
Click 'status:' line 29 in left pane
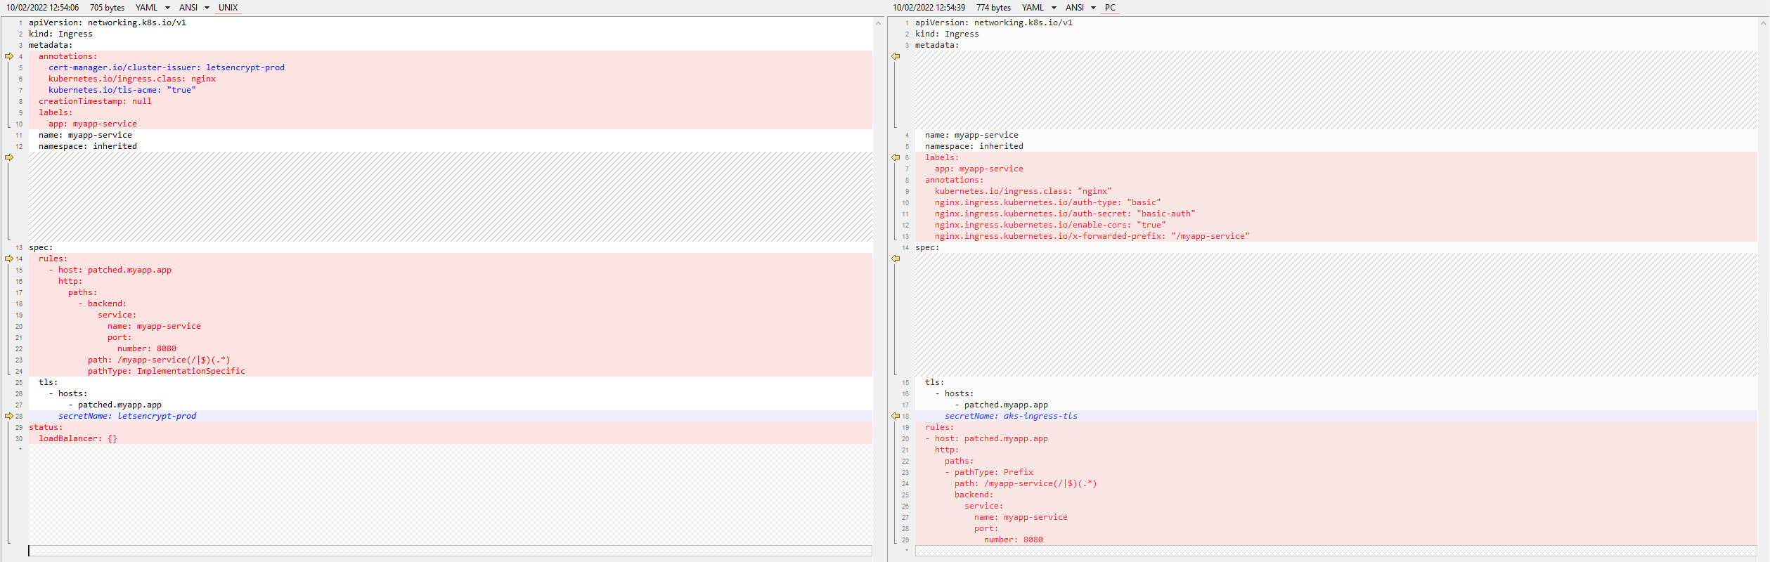(x=46, y=427)
